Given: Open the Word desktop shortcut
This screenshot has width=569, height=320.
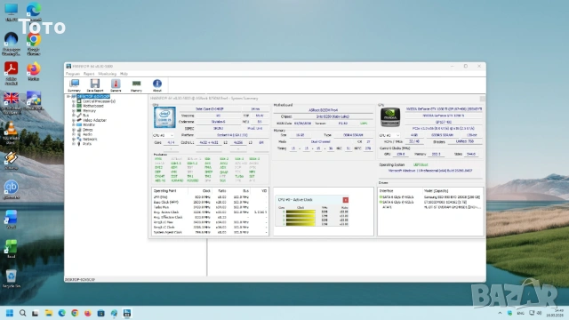Looking at the screenshot, I should point(11,220).
